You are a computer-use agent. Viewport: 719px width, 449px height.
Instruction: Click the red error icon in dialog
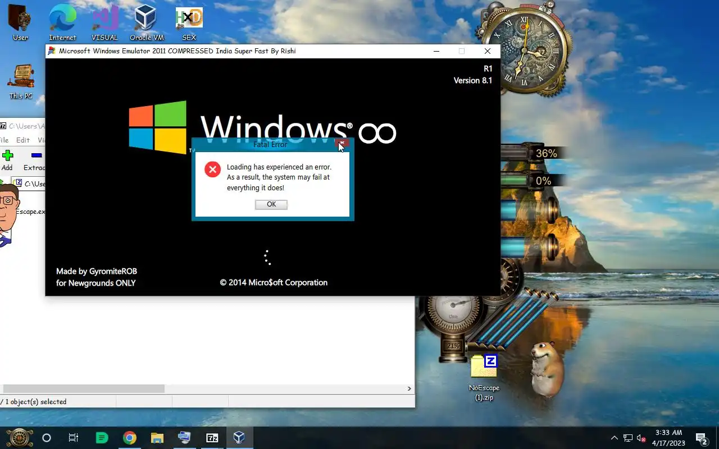tap(212, 169)
